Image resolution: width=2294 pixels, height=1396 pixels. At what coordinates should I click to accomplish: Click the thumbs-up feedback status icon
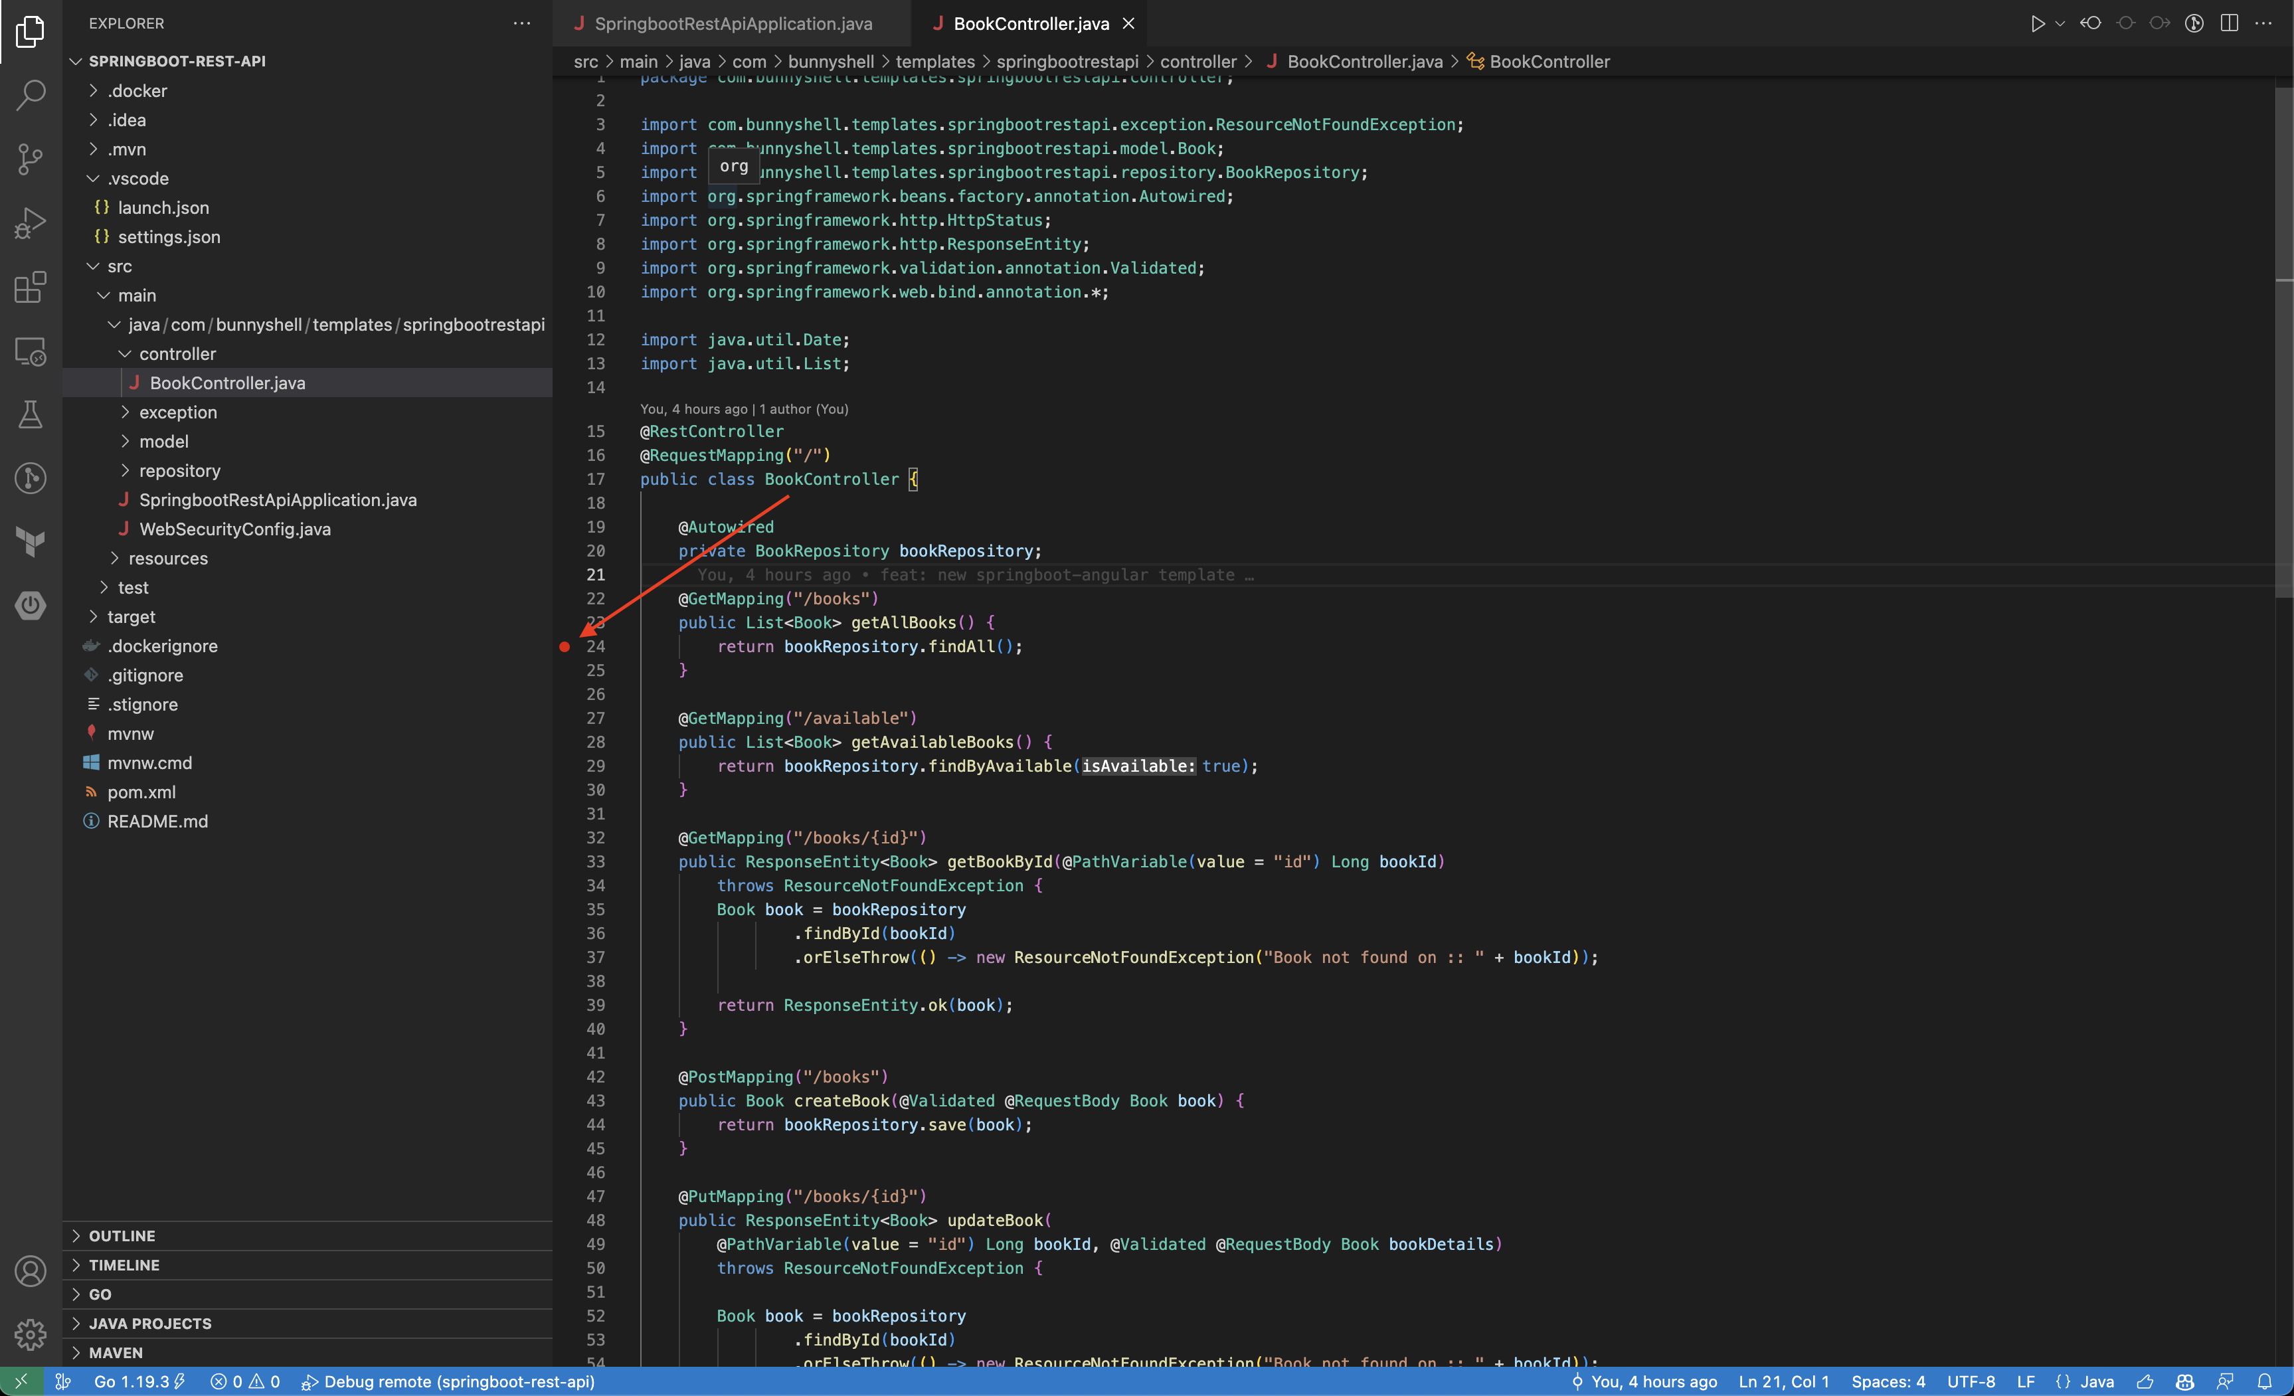pyautogui.click(x=2145, y=1382)
